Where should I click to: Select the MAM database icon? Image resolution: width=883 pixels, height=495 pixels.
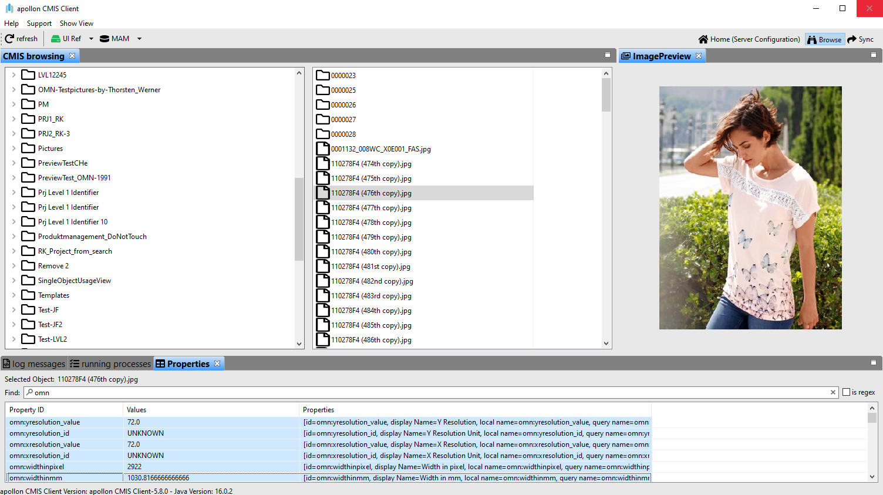coord(103,38)
